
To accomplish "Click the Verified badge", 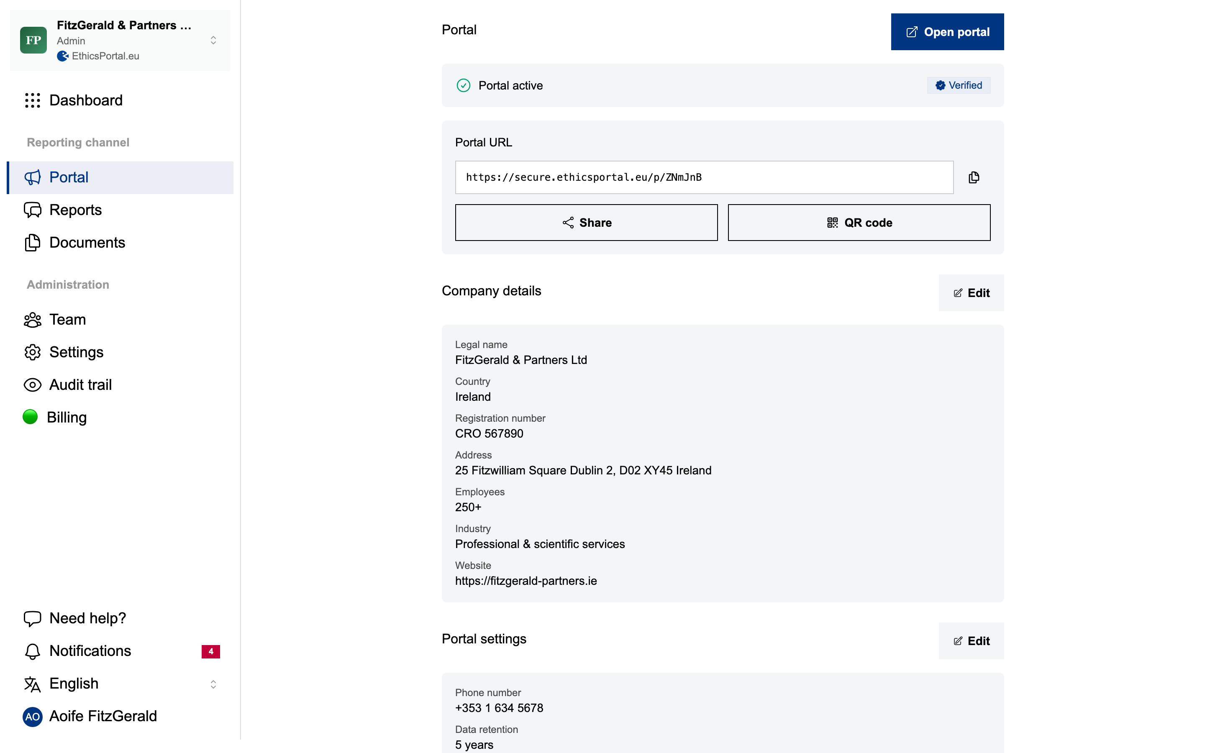I will (x=959, y=85).
